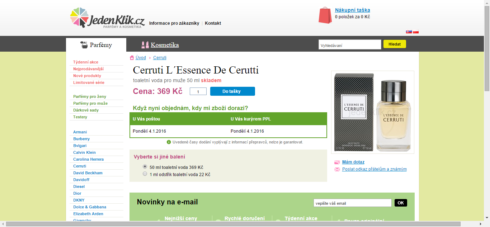Click the U Vás kurýrem PPL header
490x227 pixels.
251,119
